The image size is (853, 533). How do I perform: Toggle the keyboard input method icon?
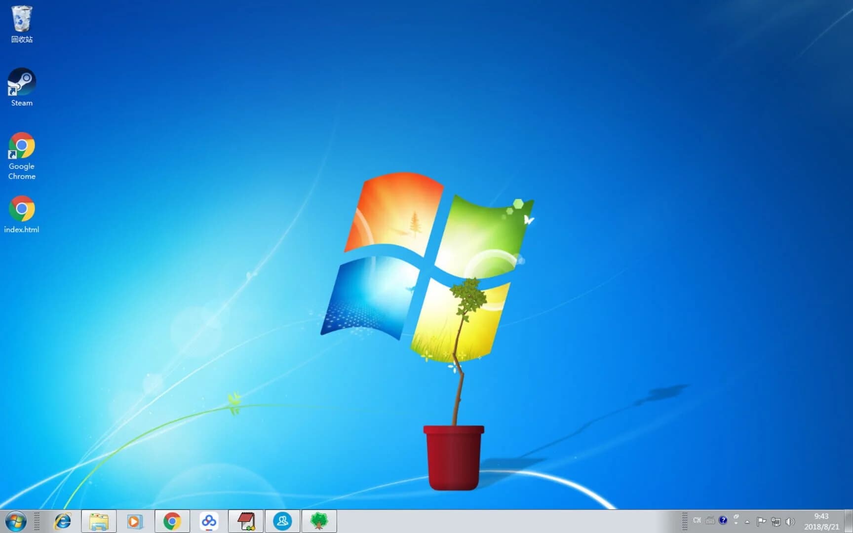[x=710, y=520]
